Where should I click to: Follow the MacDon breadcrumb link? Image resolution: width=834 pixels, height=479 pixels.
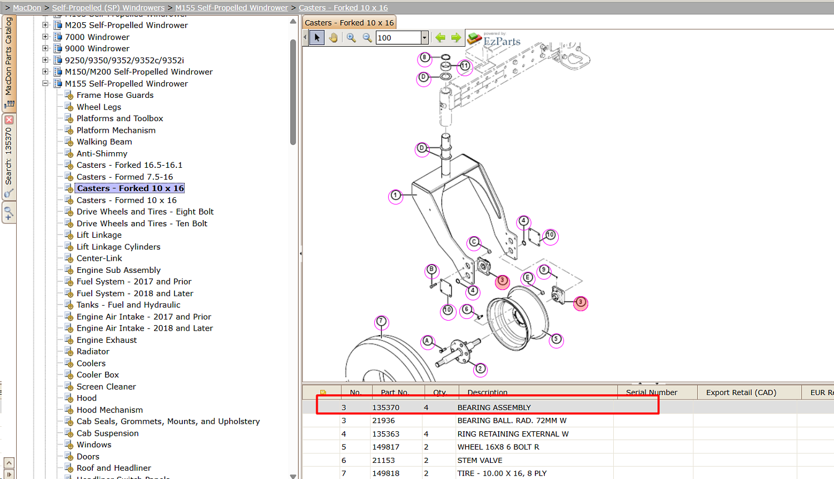click(27, 8)
